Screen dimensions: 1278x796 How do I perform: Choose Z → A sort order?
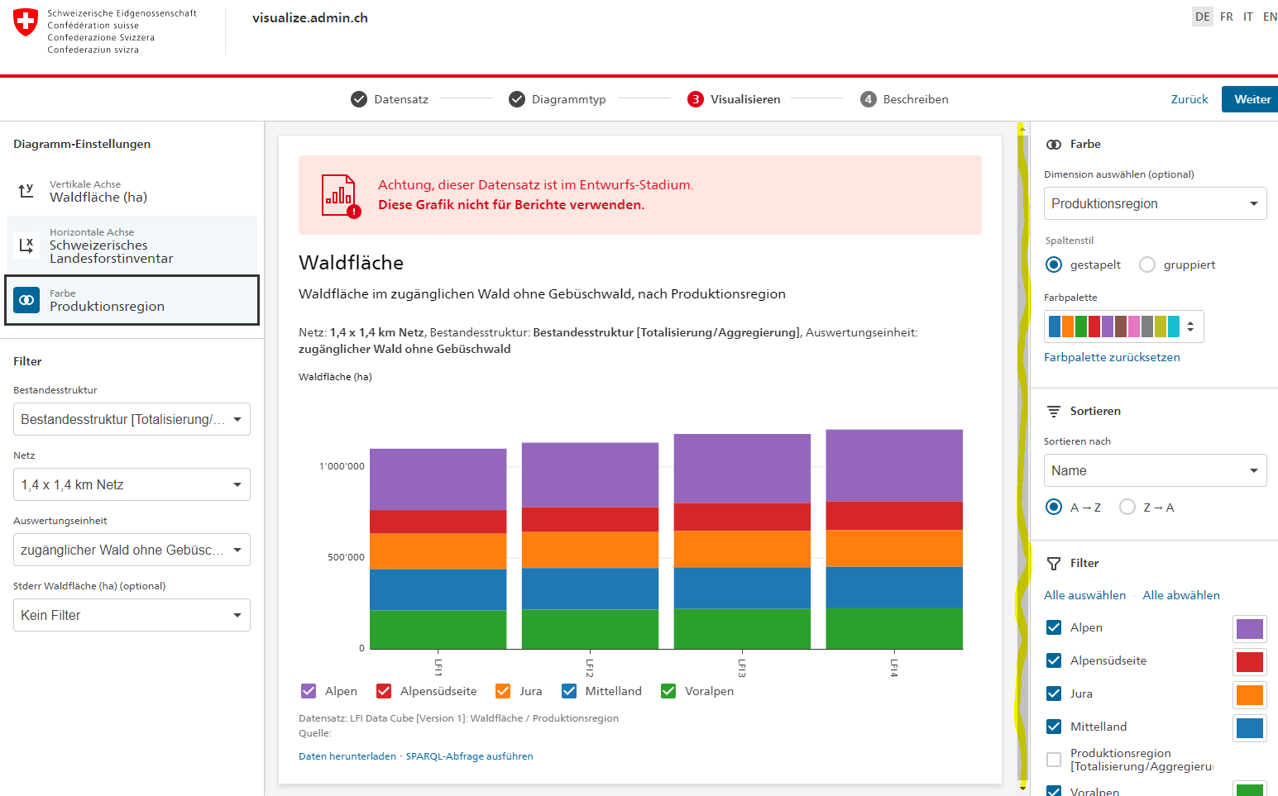(x=1127, y=507)
